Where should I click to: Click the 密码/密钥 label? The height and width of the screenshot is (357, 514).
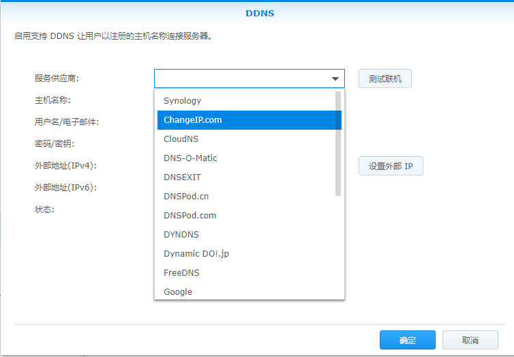pyautogui.click(x=55, y=144)
